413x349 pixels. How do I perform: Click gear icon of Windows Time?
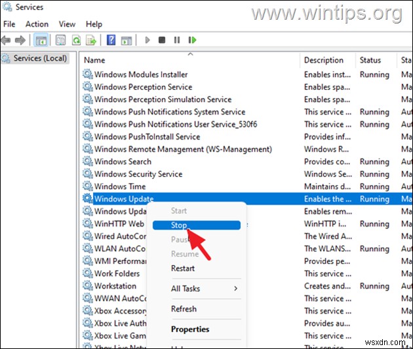87,186
